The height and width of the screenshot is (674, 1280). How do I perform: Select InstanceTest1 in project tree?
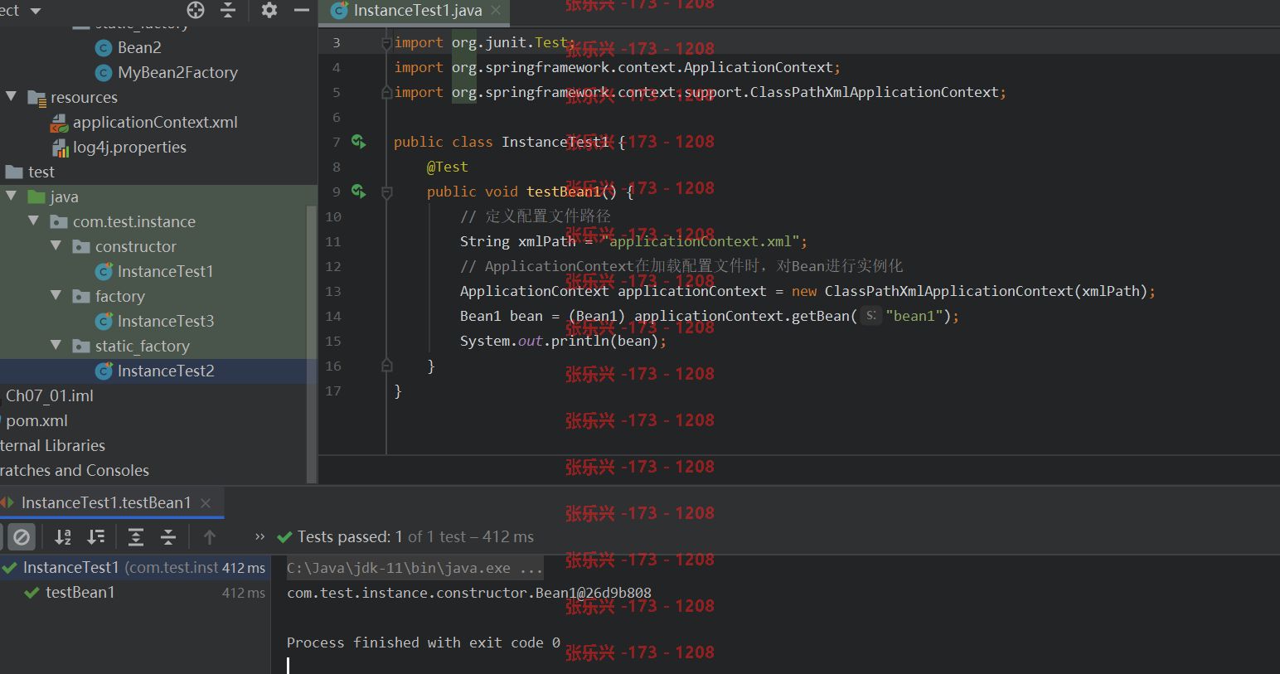click(165, 271)
